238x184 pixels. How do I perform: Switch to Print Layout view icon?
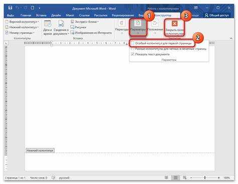coord(175,177)
